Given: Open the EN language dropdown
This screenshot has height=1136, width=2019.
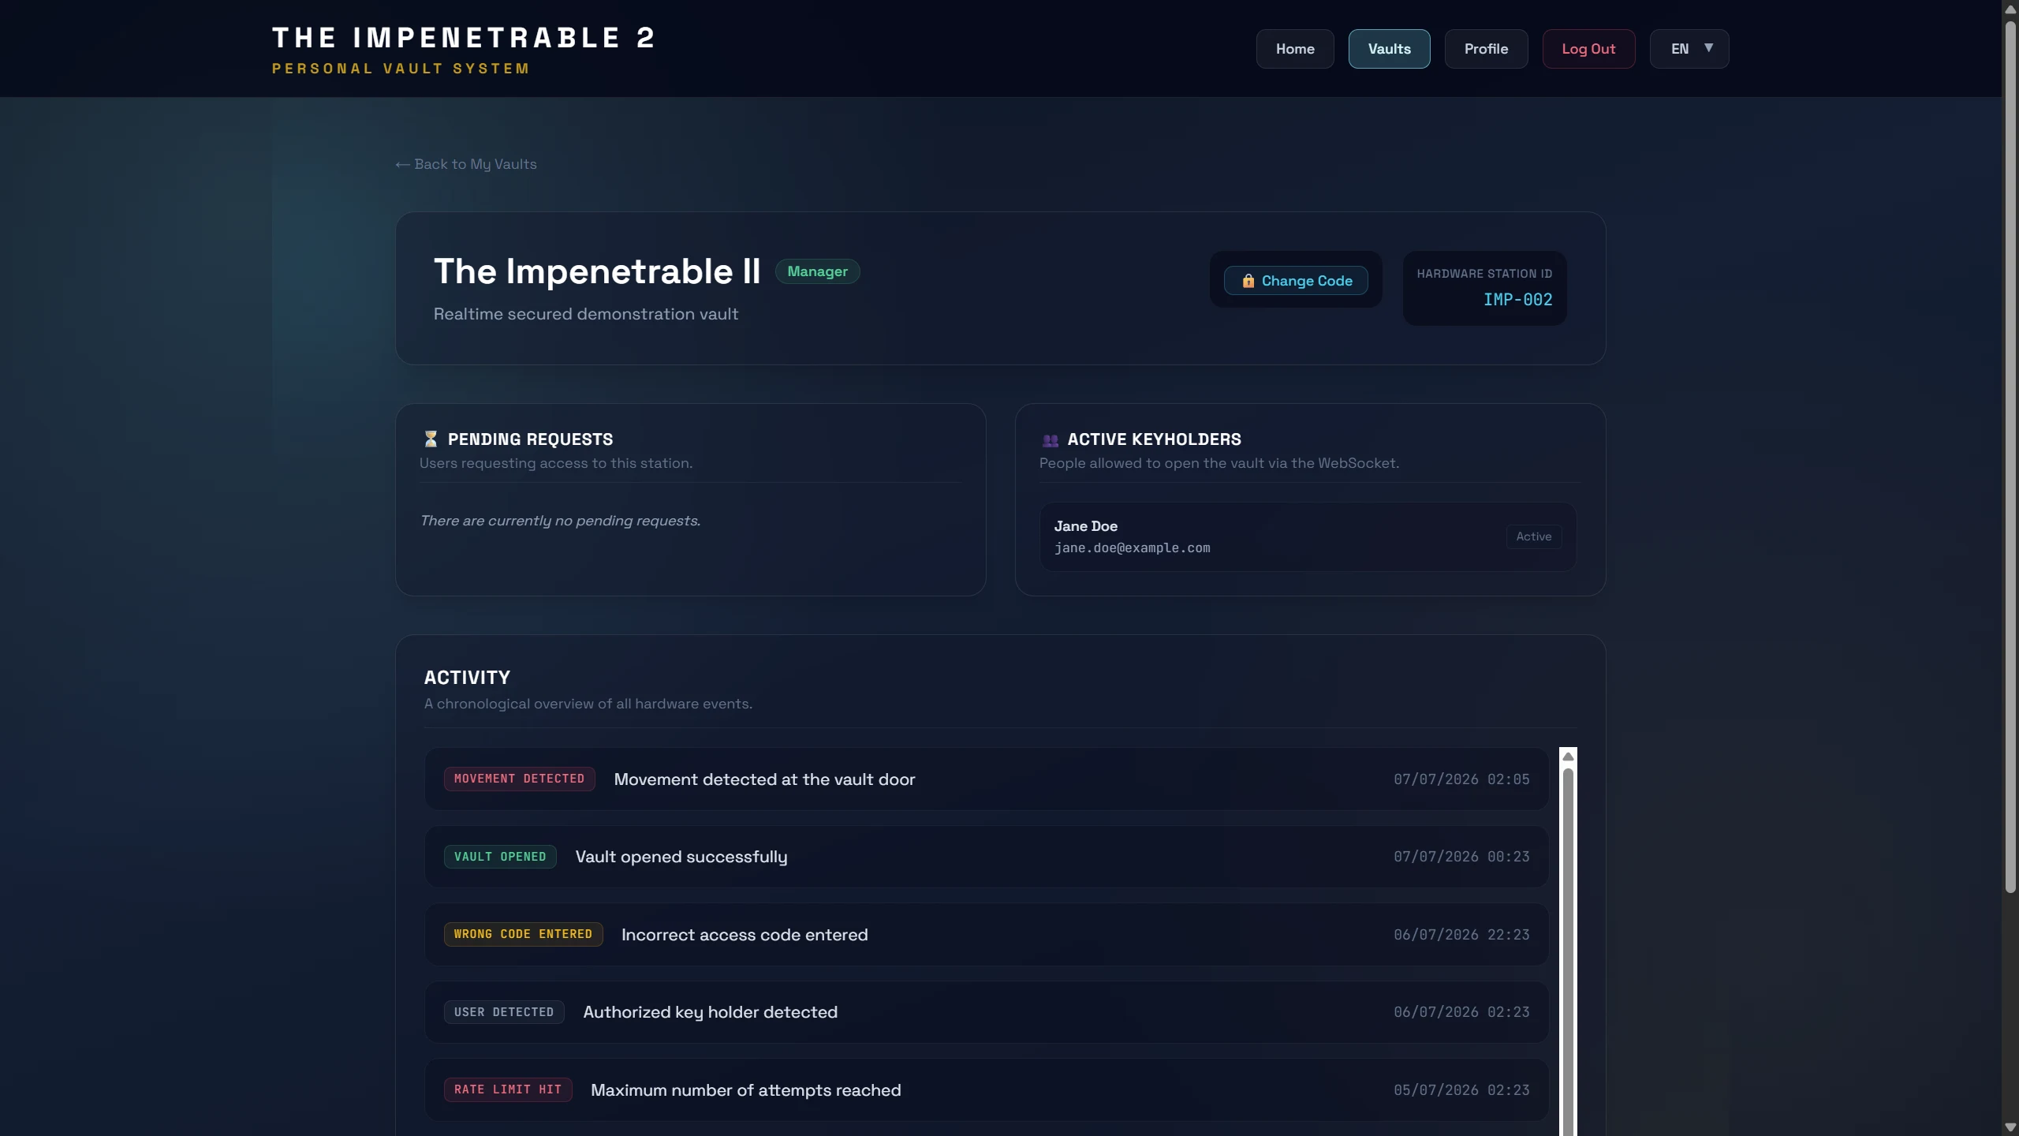Looking at the screenshot, I should (x=1689, y=49).
